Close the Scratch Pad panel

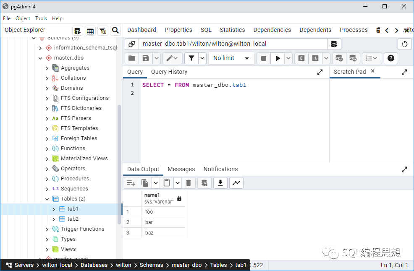(372, 71)
